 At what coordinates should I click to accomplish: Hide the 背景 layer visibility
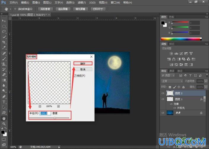click(163, 113)
